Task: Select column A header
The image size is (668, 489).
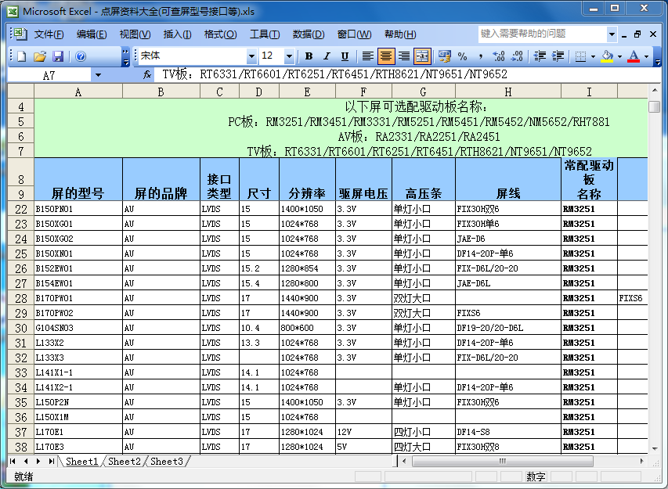Action: 78,92
